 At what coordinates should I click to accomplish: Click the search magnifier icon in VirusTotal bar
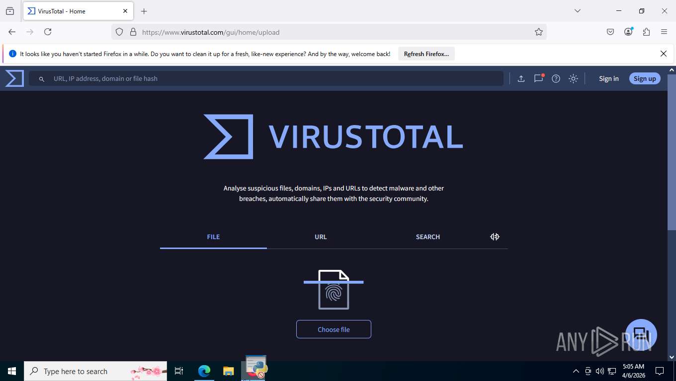coord(42,79)
